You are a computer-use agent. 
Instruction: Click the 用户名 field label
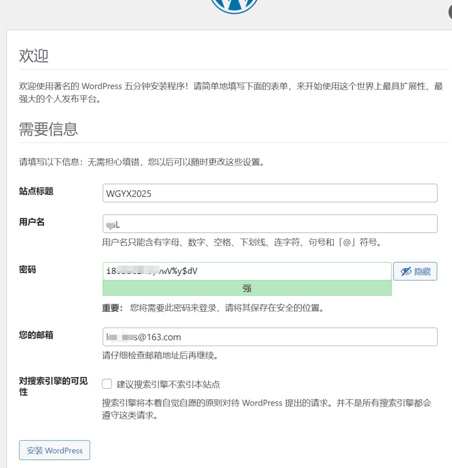pyautogui.click(x=31, y=222)
